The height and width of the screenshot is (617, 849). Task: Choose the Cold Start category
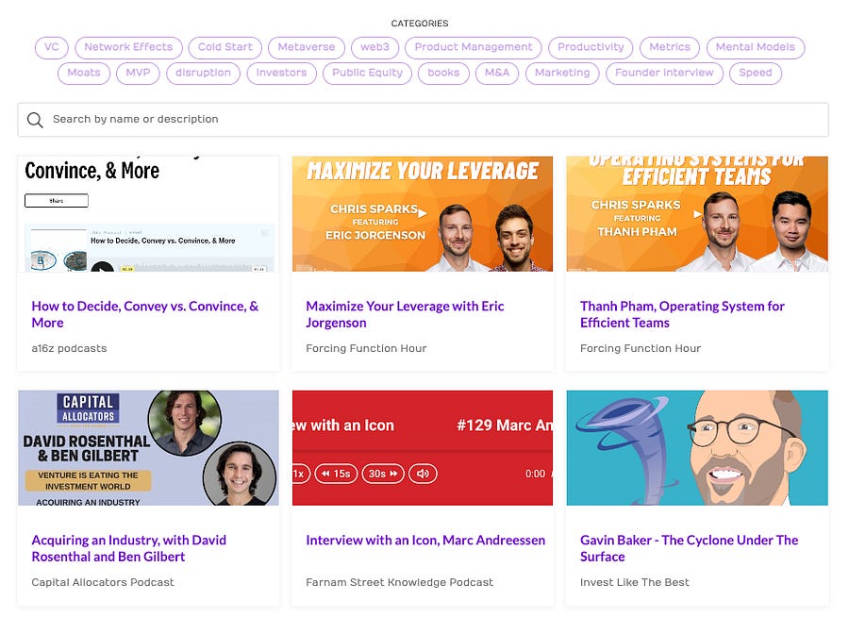point(225,47)
